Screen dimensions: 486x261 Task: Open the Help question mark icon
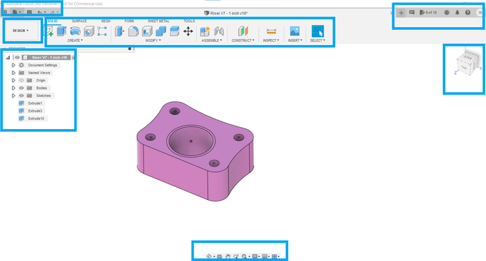click(468, 12)
